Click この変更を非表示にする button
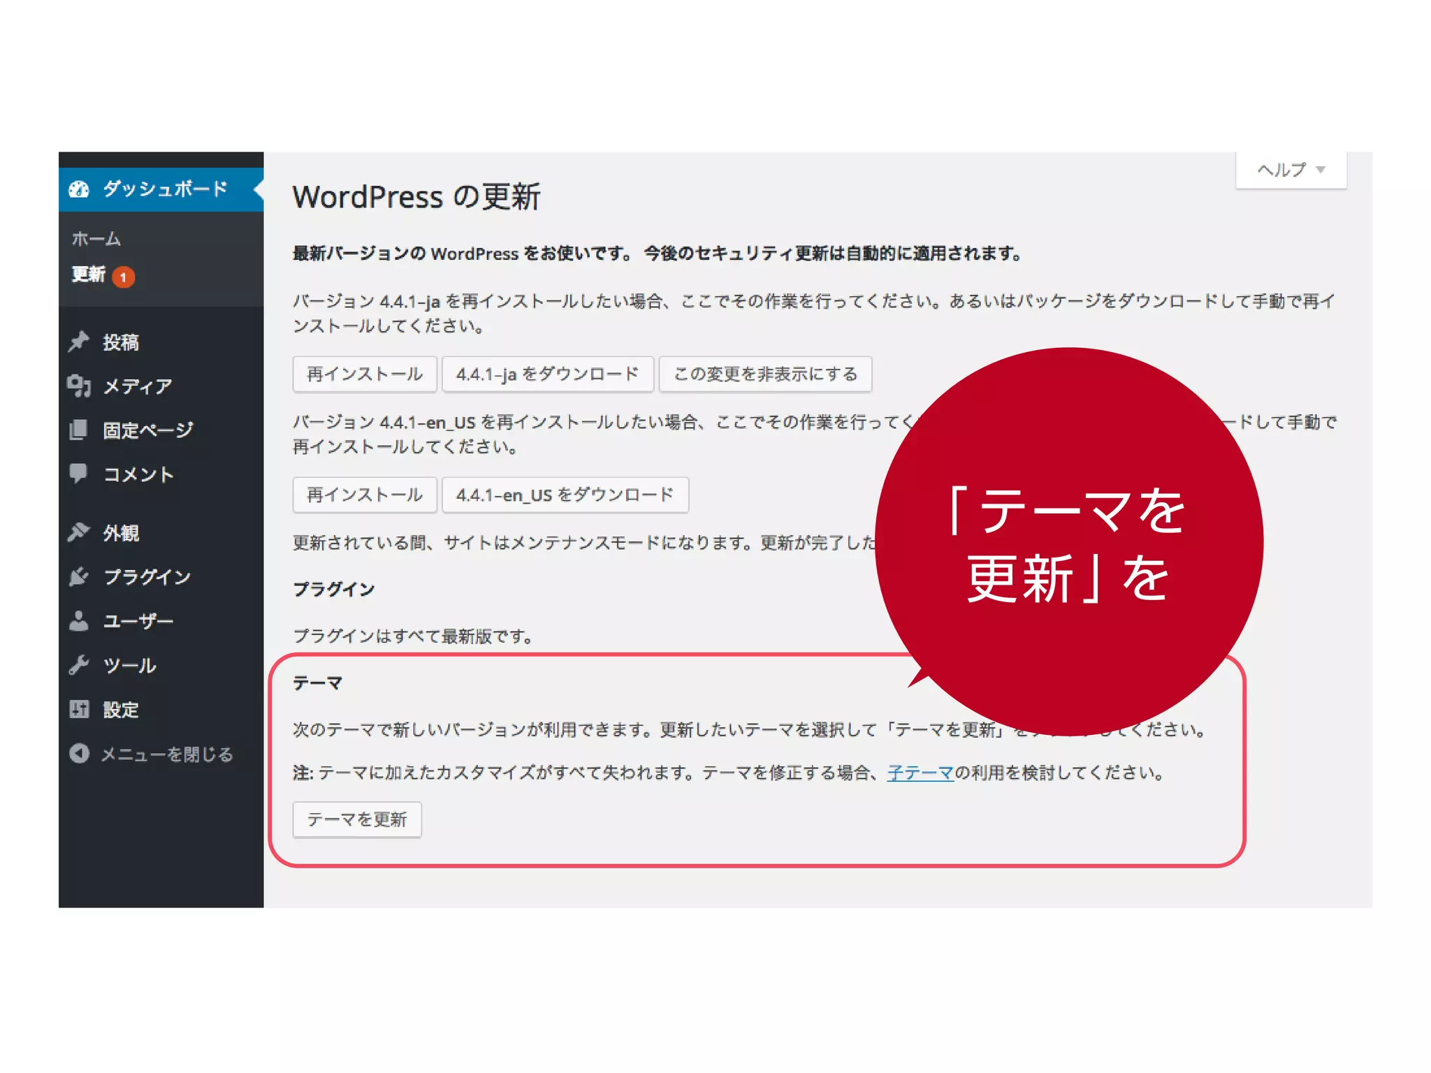The width and height of the screenshot is (1431, 1073). click(765, 374)
